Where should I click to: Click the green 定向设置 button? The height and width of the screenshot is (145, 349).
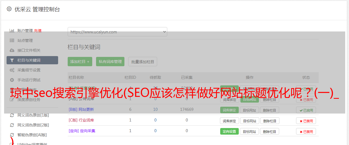(229, 131)
